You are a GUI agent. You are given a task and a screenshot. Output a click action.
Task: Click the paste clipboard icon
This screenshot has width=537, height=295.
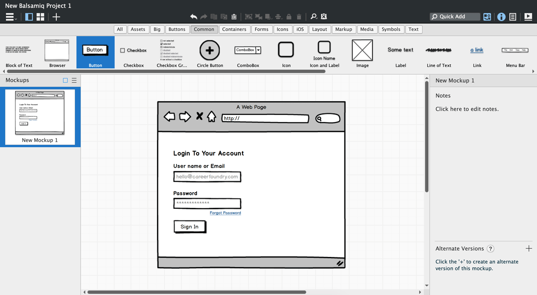point(234,16)
